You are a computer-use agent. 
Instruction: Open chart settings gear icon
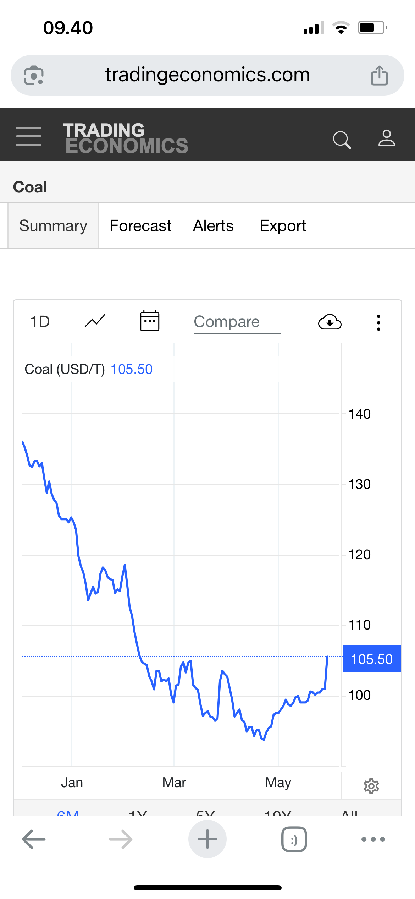coord(371,786)
